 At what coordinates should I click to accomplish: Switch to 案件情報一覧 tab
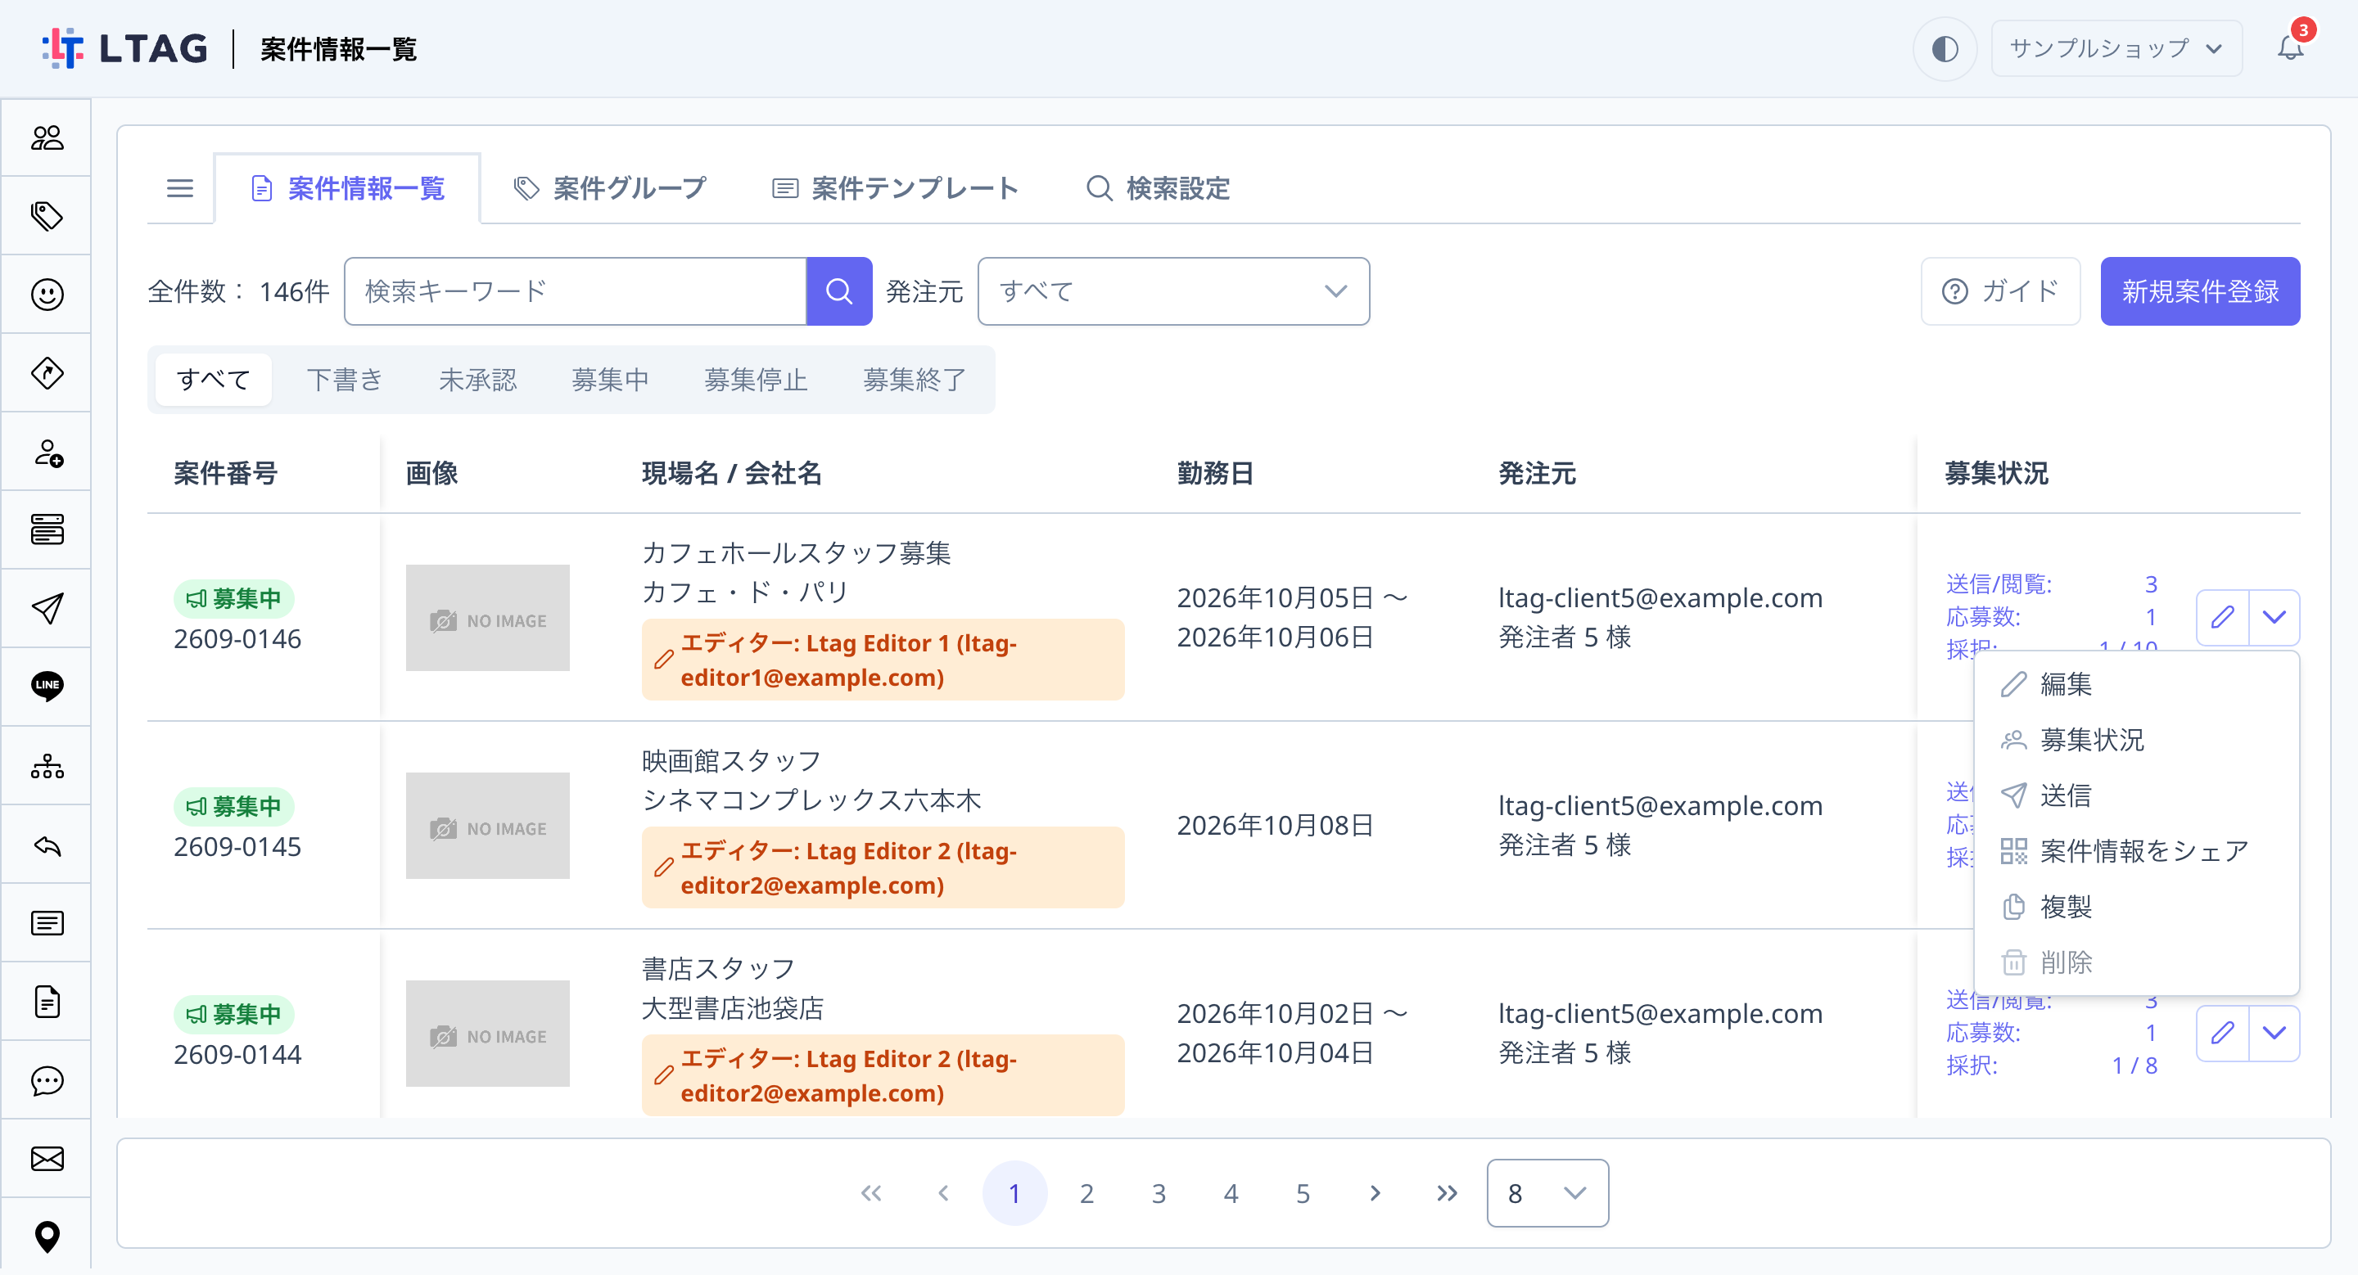pyautogui.click(x=347, y=188)
